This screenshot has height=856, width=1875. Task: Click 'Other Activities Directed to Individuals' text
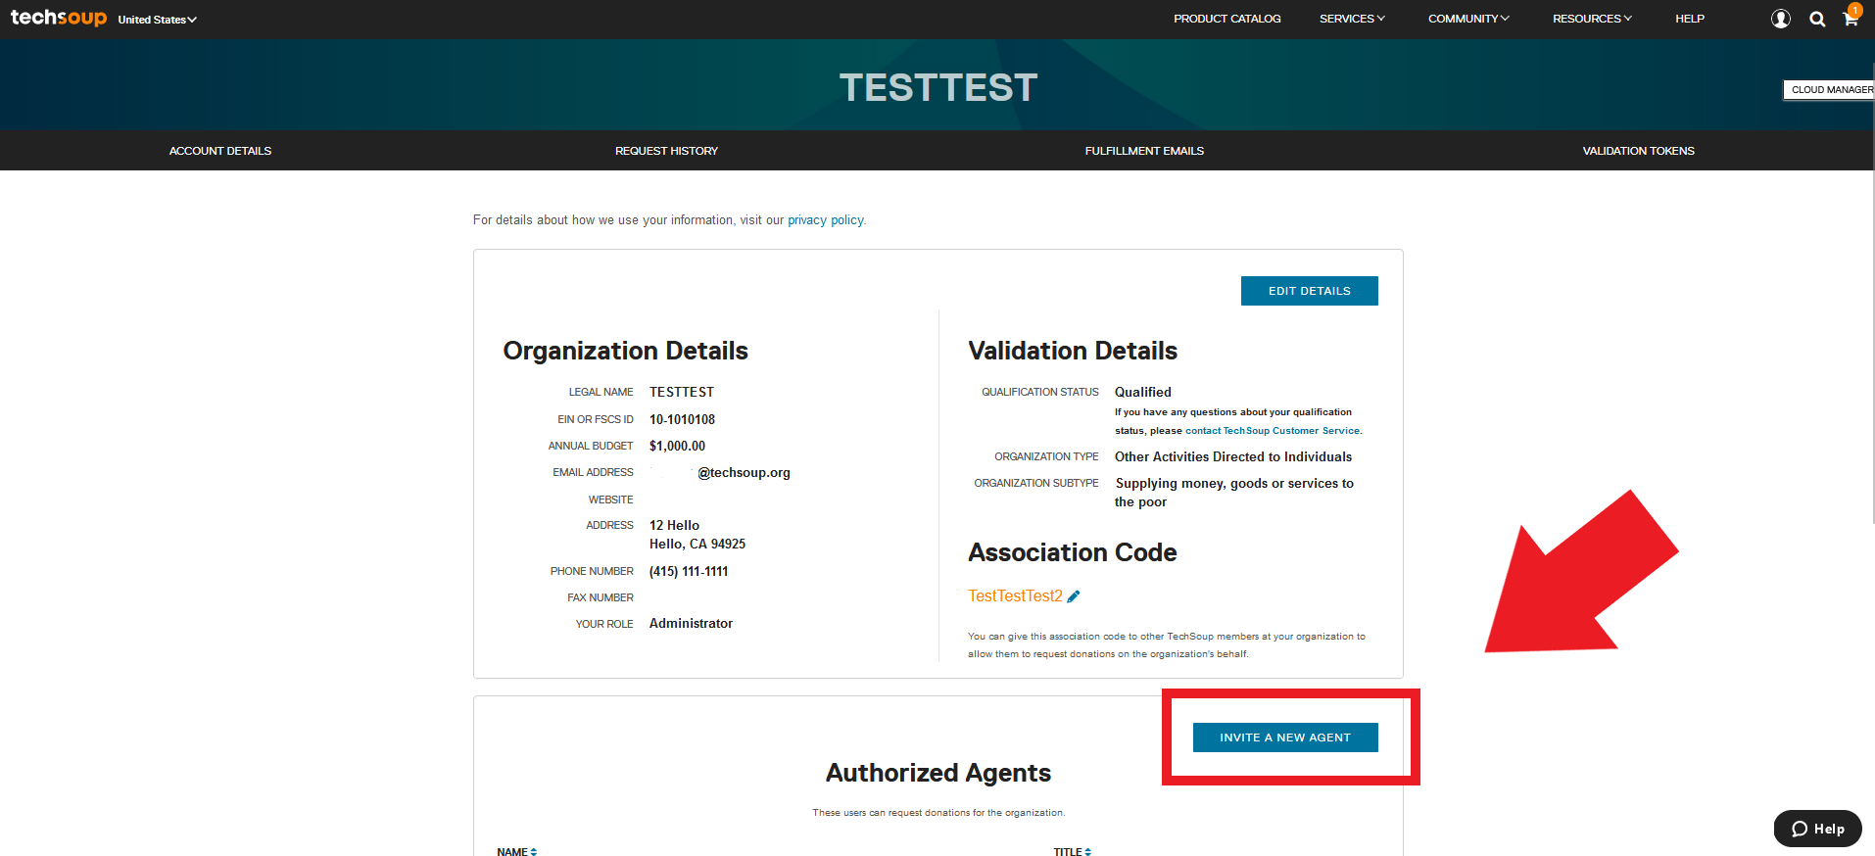coord(1232,456)
